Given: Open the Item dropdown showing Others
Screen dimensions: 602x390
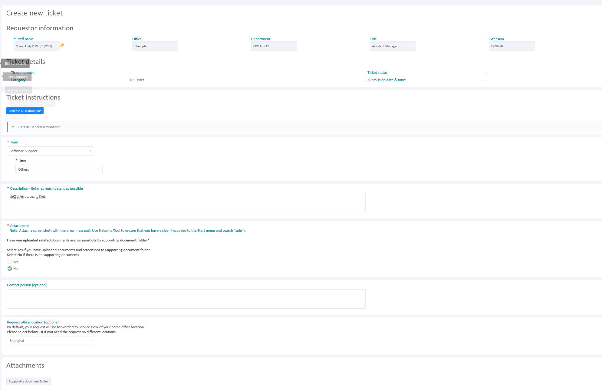Looking at the screenshot, I should (59, 169).
